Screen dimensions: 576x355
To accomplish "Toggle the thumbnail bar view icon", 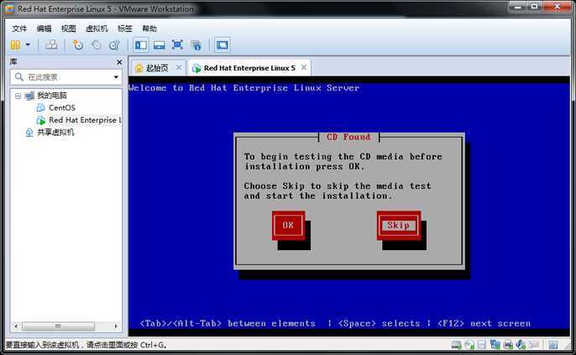I will (x=159, y=45).
